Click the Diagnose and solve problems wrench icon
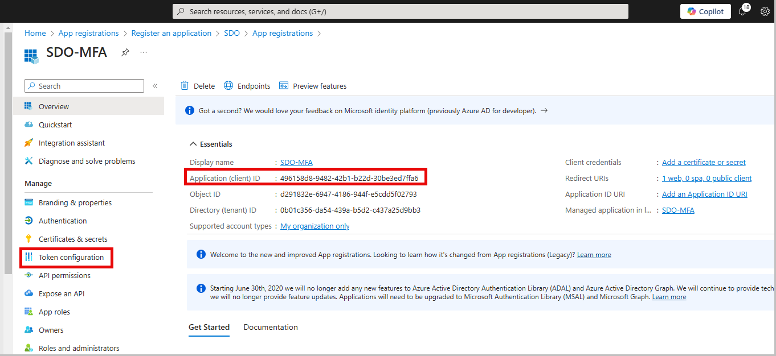 [28, 161]
